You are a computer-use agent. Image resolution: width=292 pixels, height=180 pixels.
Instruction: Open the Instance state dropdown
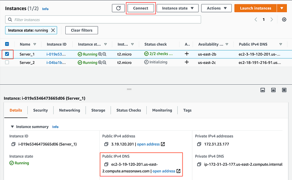[178, 8]
